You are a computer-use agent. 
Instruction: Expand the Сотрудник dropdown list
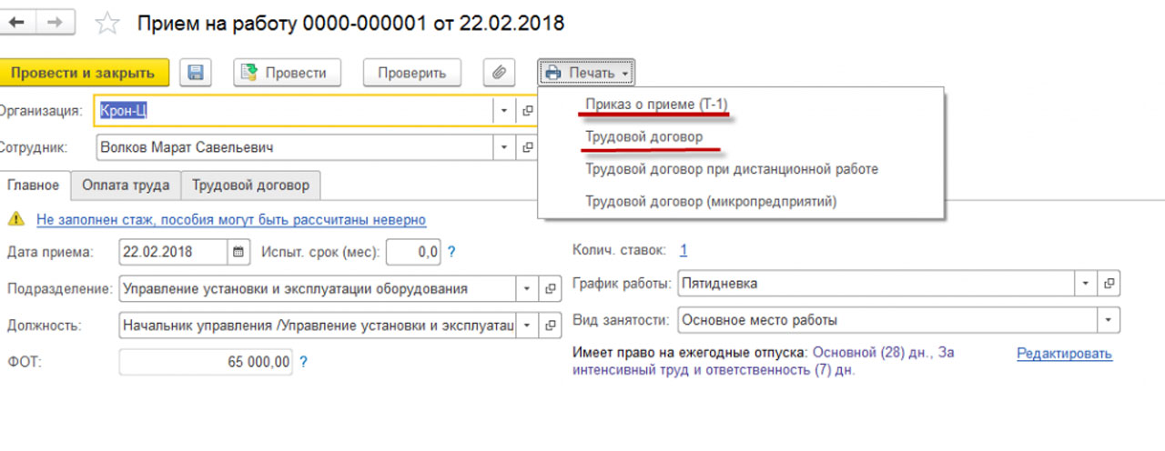tap(504, 147)
